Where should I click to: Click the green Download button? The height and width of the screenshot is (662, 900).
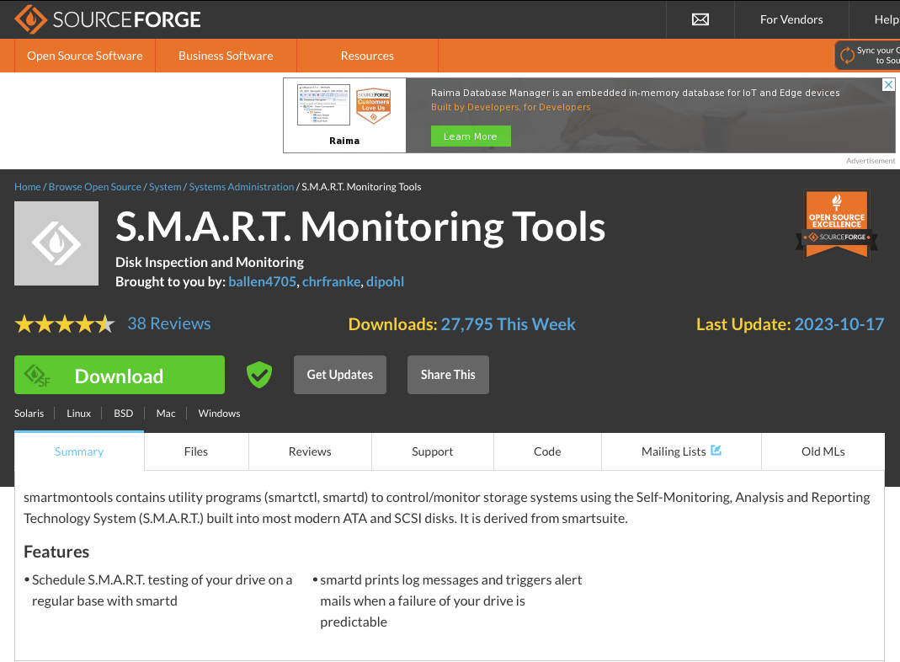[120, 375]
